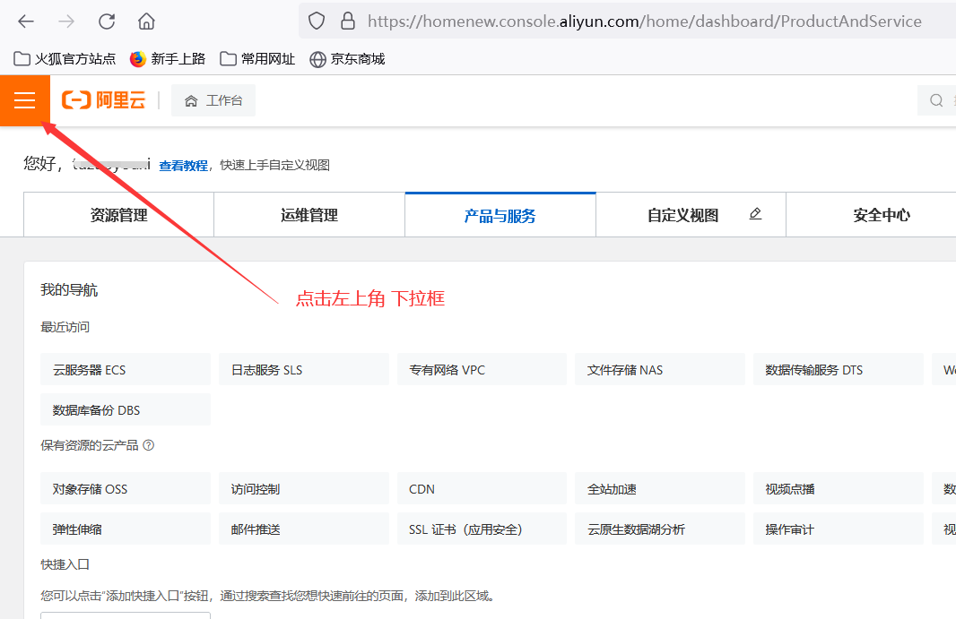Viewport: 956px width, 619px height.
Task: Open the hamburger menu in top-left corner
Action: pyautogui.click(x=25, y=100)
